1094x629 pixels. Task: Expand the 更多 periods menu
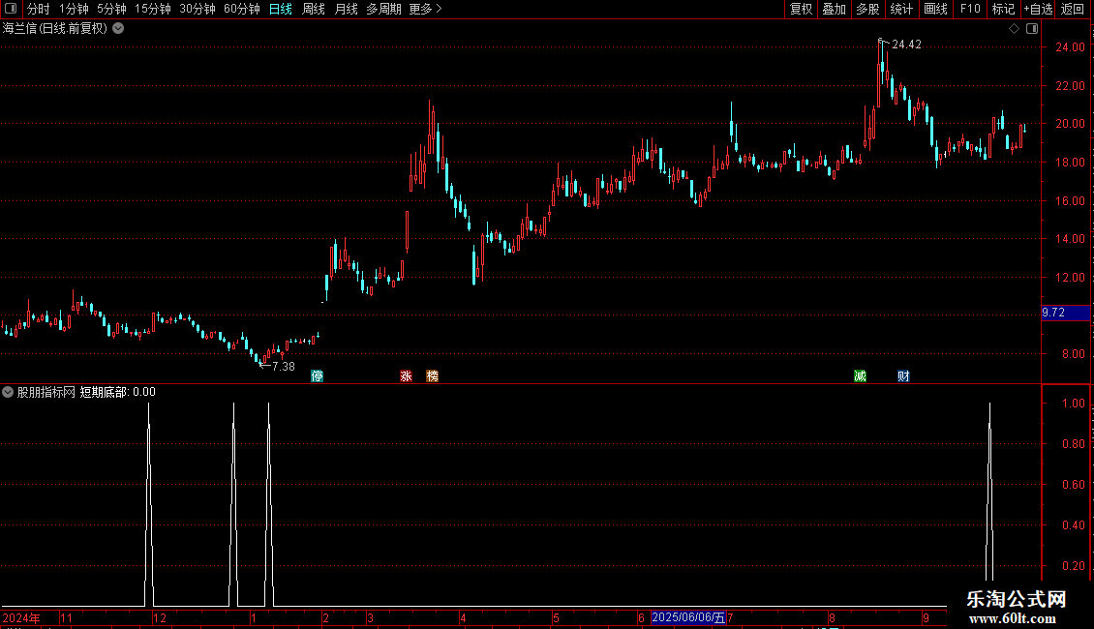click(x=425, y=9)
